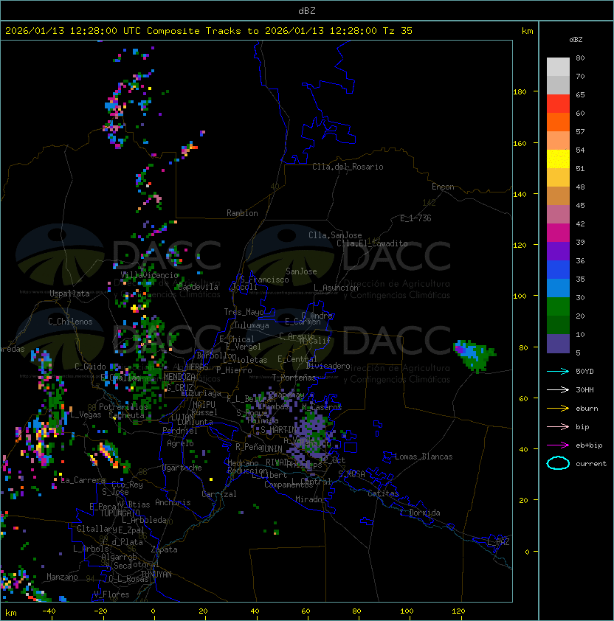
Task: Click the -40 km horizontal axis tick label
Action: pos(49,611)
